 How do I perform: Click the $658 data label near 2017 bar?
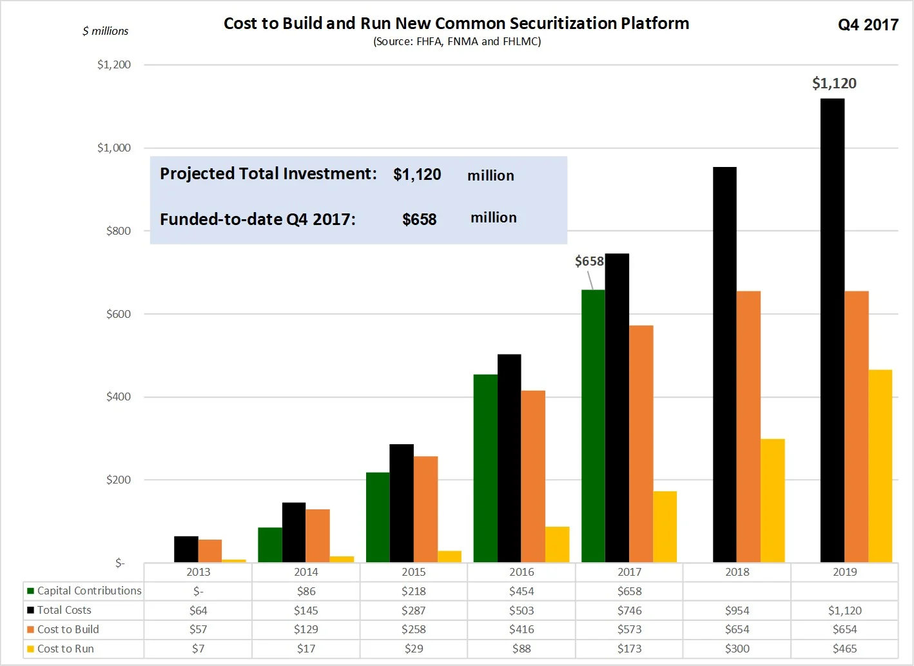click(x=589, y=261)
